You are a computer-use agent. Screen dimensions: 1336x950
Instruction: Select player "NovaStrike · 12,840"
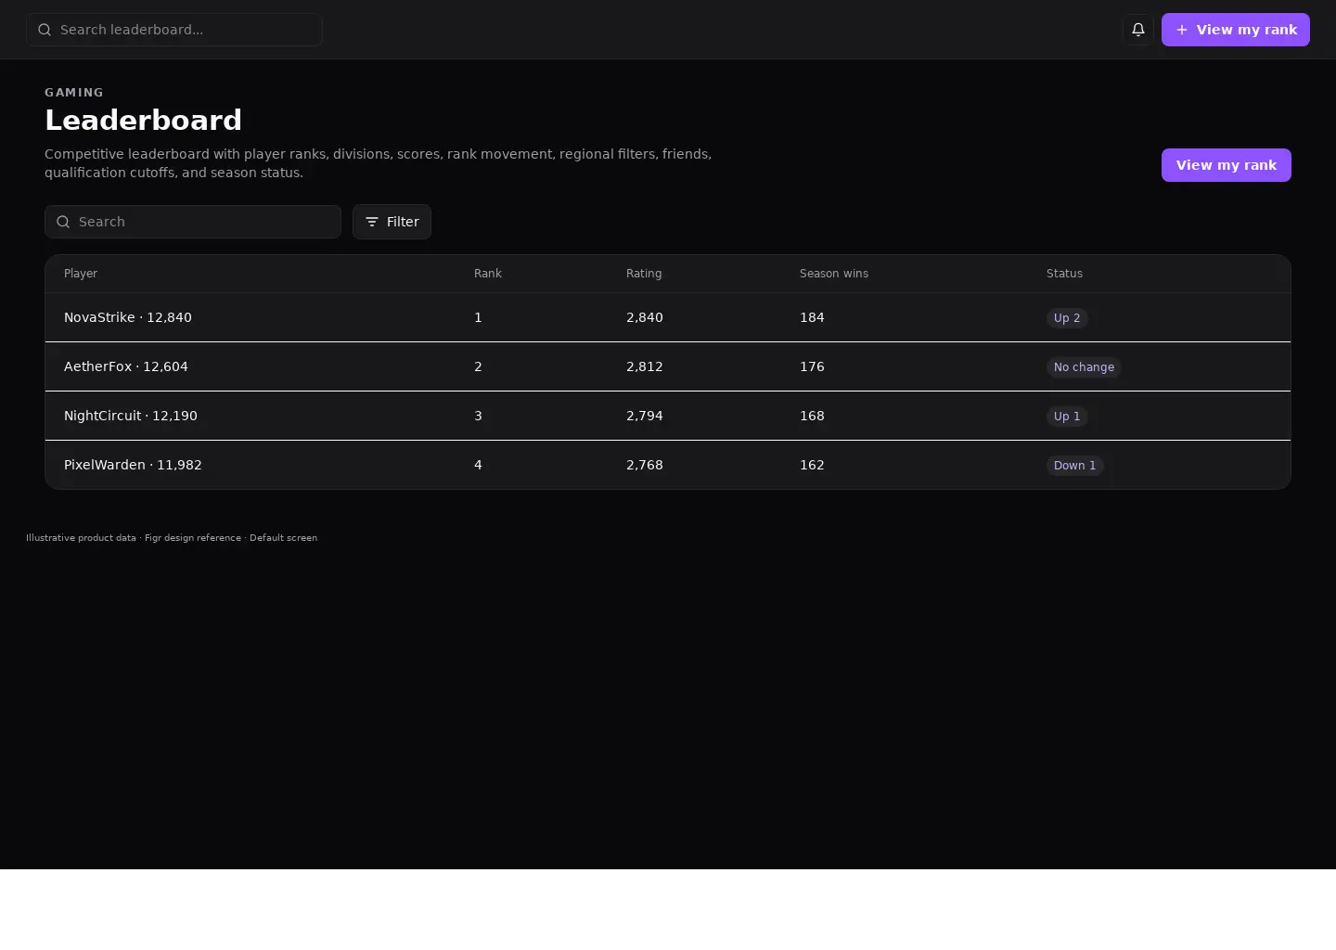pyautogui.click(x=128, y=317)
